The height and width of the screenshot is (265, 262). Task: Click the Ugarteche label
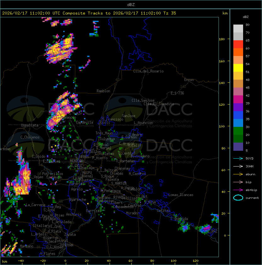[x=78, y=200]
